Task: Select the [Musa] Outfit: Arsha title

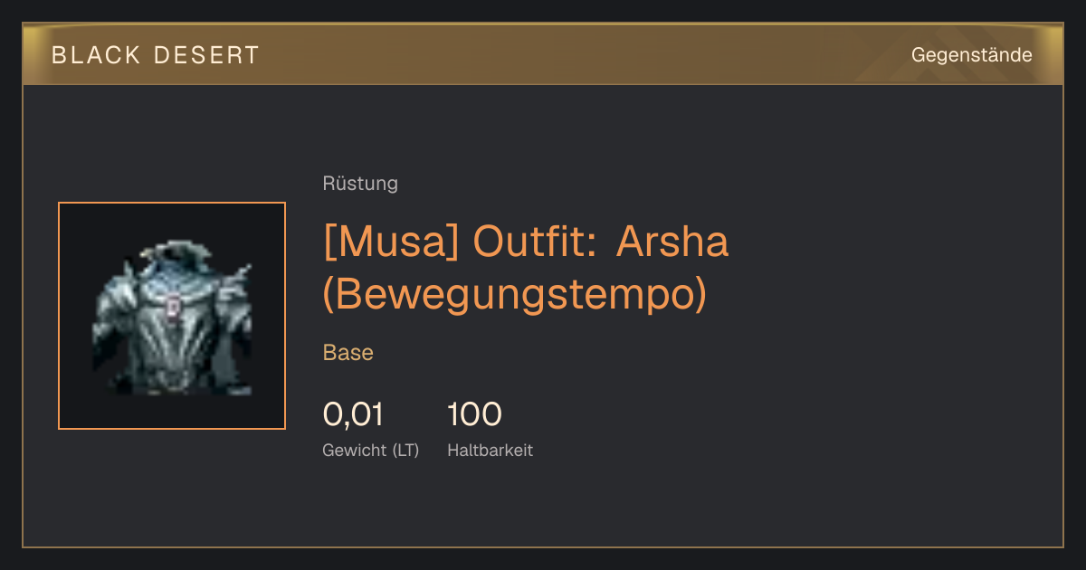Action: tap(526, 242)
